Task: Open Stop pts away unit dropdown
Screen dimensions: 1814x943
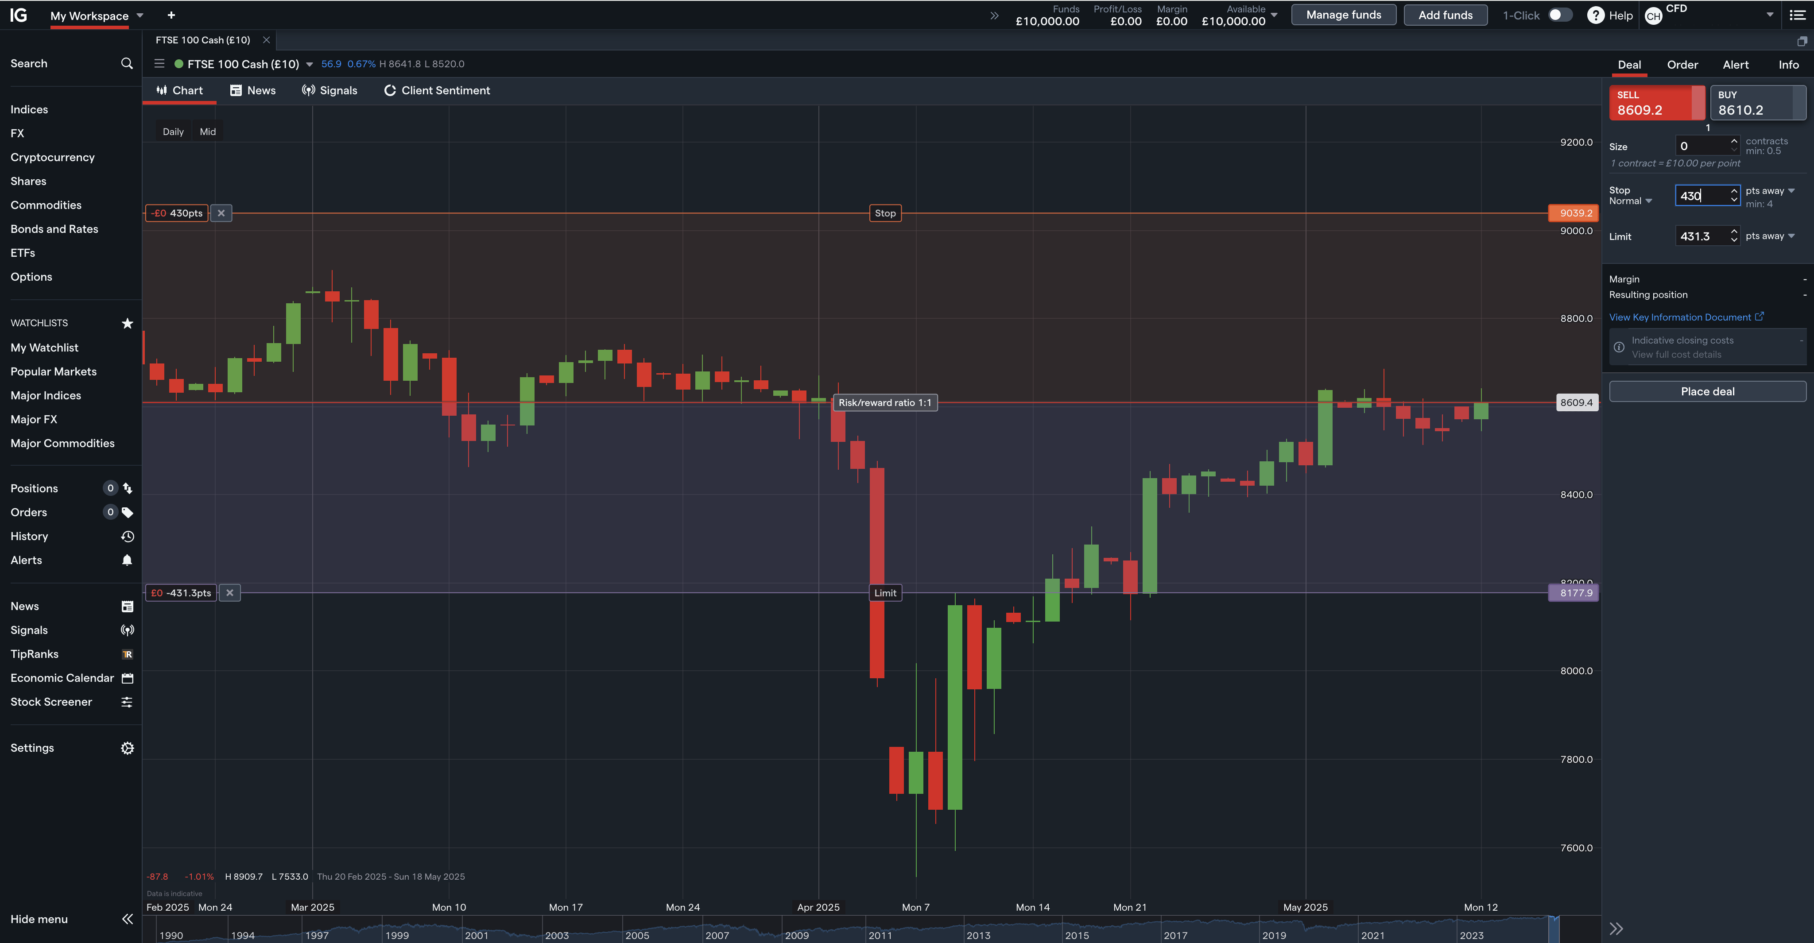Action: pos(1770,191)
